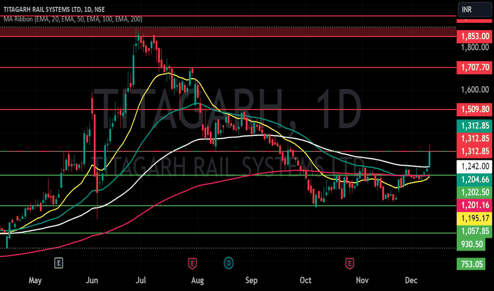Select the green 1,312.85 price label
Screen dimensions: 494x291
click(x=474, y=126)
